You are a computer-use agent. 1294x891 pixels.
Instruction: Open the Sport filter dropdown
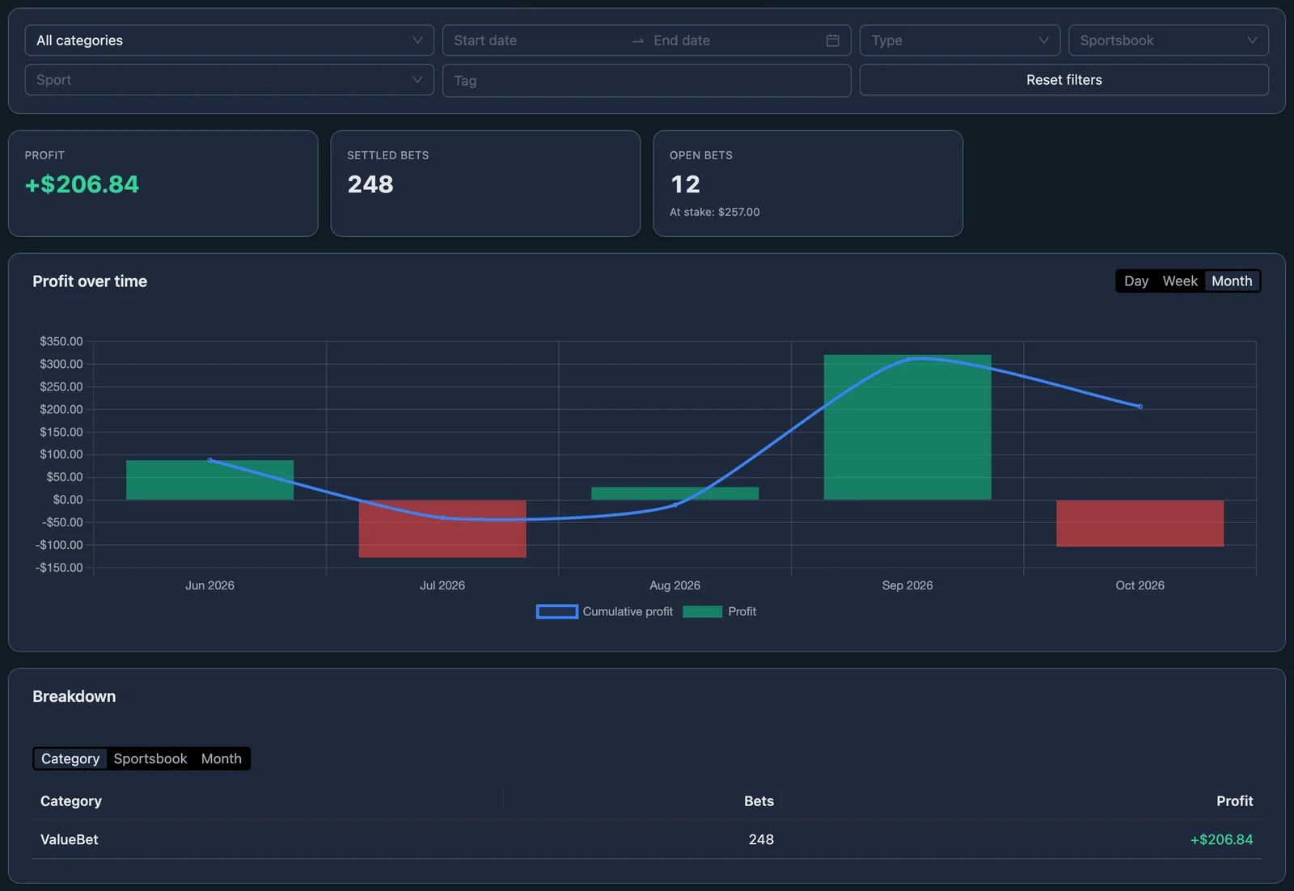click(x=229, y=80)
